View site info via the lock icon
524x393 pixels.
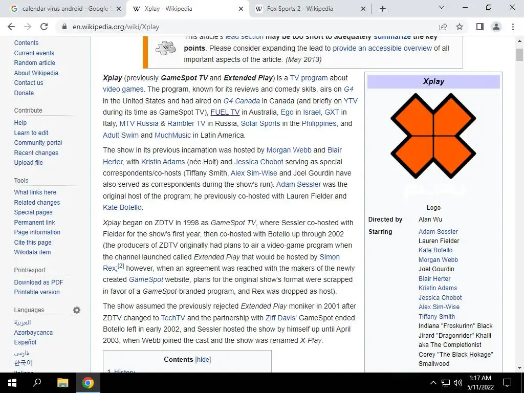pyautogui.click(x=64, y=27)
